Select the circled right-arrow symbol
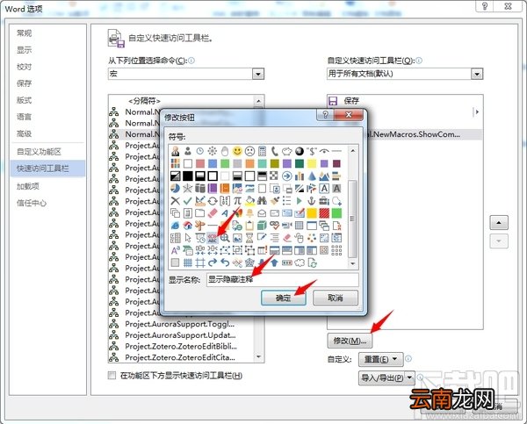527x424 pixels. pyautogui.click(x=286, y=176)
